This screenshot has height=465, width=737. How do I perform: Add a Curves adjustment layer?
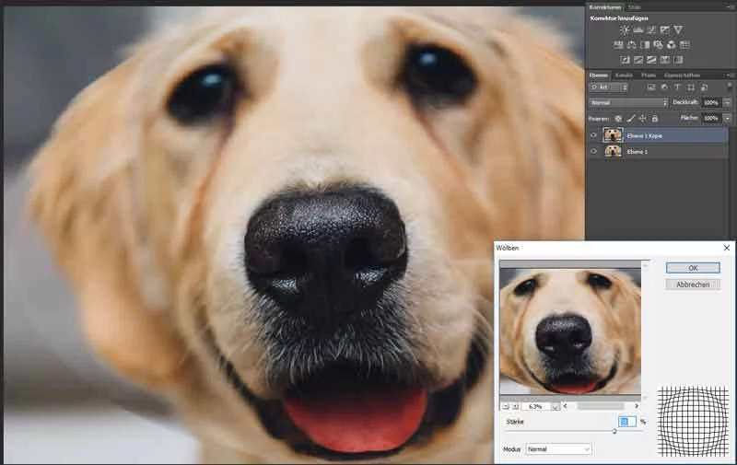[x=651, y=30]
